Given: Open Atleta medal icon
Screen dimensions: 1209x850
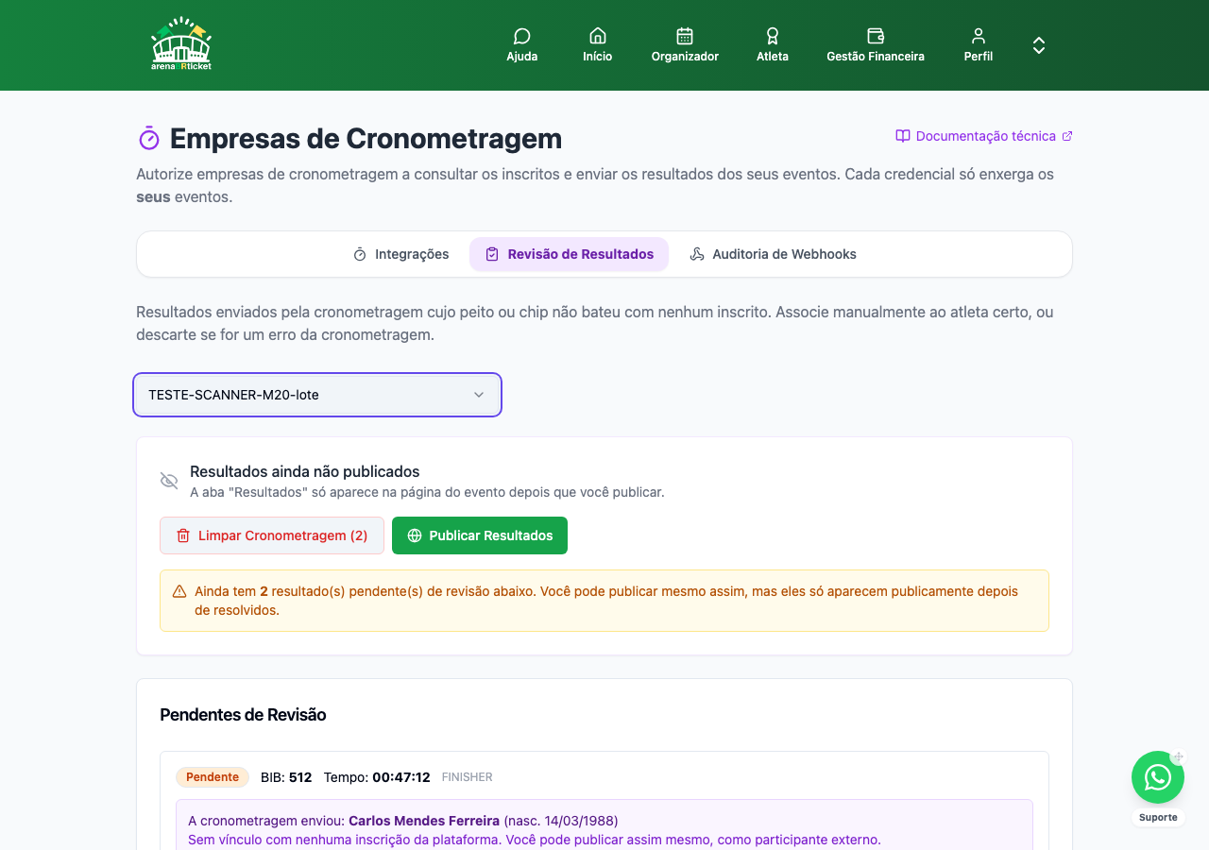Looking at the screenshot, I should [773, 36].
